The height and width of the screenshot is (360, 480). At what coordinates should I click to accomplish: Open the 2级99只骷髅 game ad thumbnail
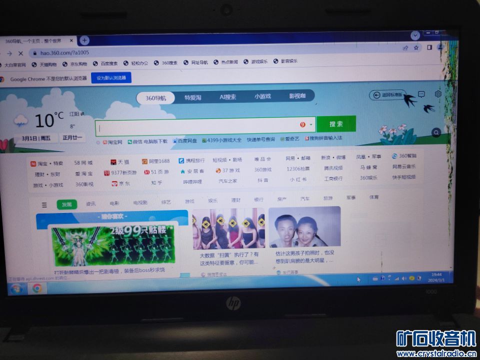click(113, 246)
